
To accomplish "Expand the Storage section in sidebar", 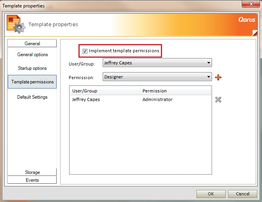I will [x=32, y=172].
